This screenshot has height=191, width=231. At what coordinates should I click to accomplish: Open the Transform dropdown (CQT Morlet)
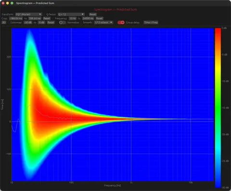tap(29, 14)
